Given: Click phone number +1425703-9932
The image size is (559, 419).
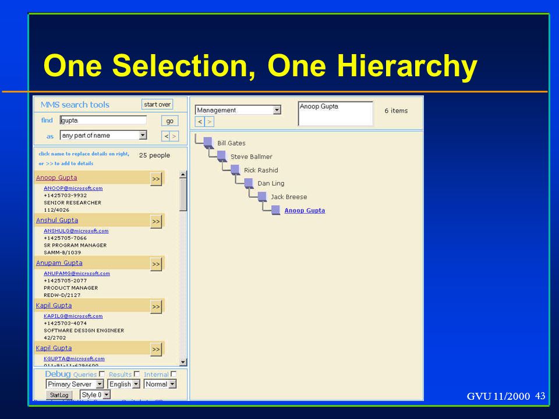Looking at the screenshot, I should pyautogui.click(x=65, y=196).
